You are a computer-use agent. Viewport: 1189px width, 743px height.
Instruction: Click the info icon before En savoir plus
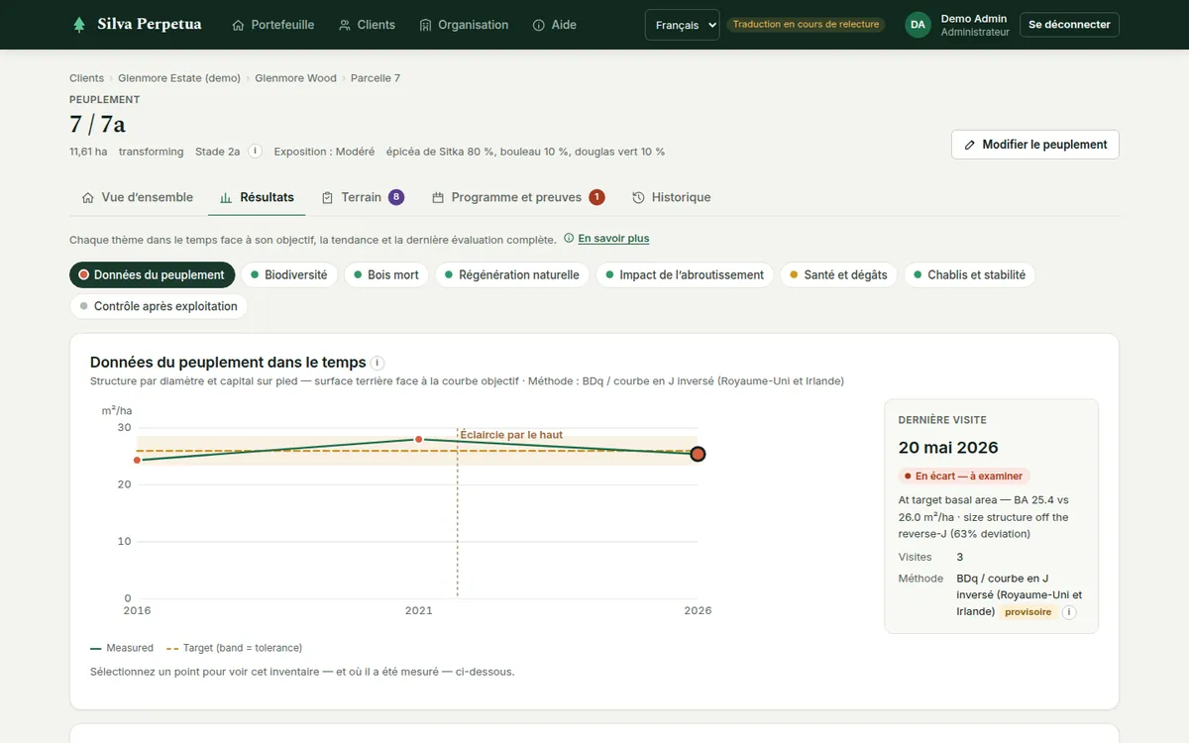click(x=569, y=239)
